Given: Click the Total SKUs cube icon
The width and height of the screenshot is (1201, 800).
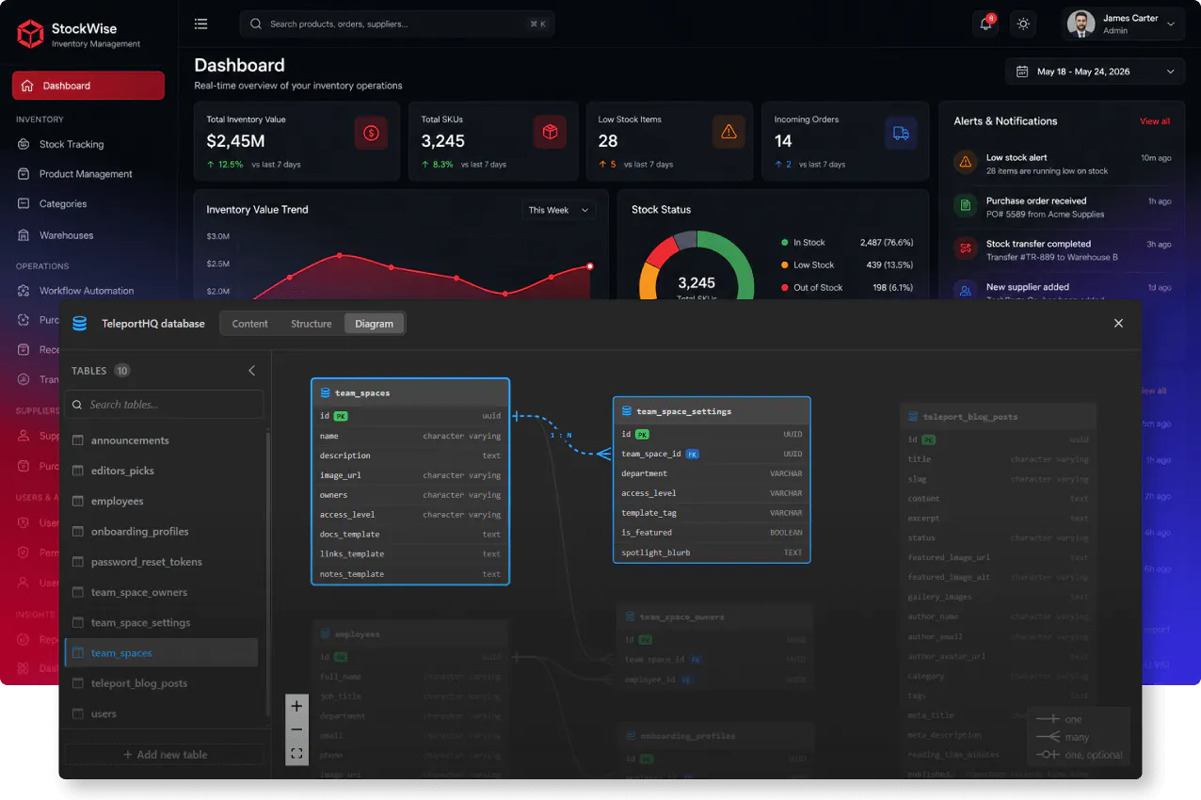Looking at the screenshot, I should click(x=550, y=133).
